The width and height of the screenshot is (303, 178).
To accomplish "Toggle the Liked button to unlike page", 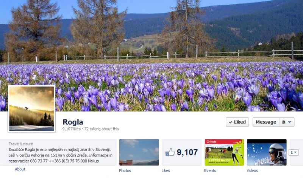I will click(237, 122).
